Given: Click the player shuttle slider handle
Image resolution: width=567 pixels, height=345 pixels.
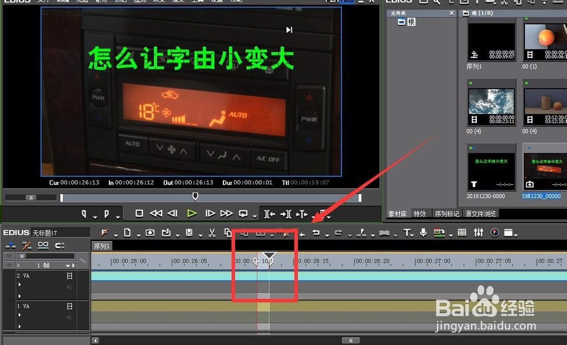Looking at the screenshot, I should tap(31, 197).
